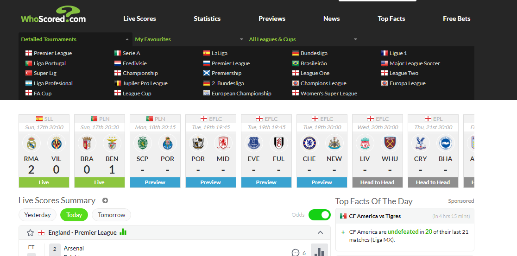Click the WhoScored.com logo
517x256 pixels.
tap(53, 15)
